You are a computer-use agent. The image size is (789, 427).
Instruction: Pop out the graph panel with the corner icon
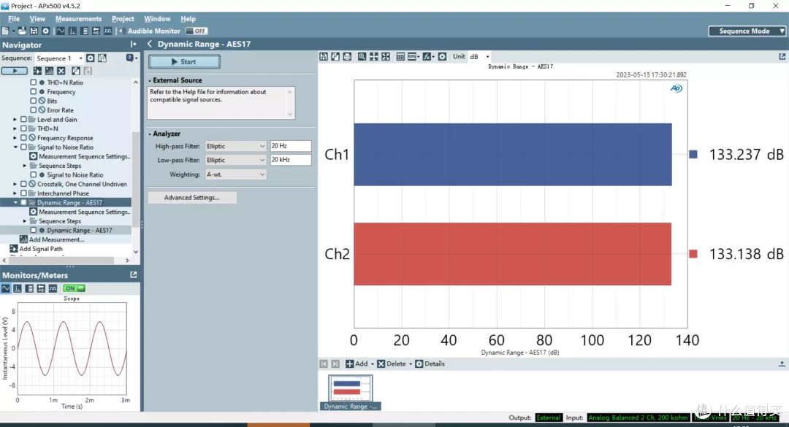pos(782,57)
